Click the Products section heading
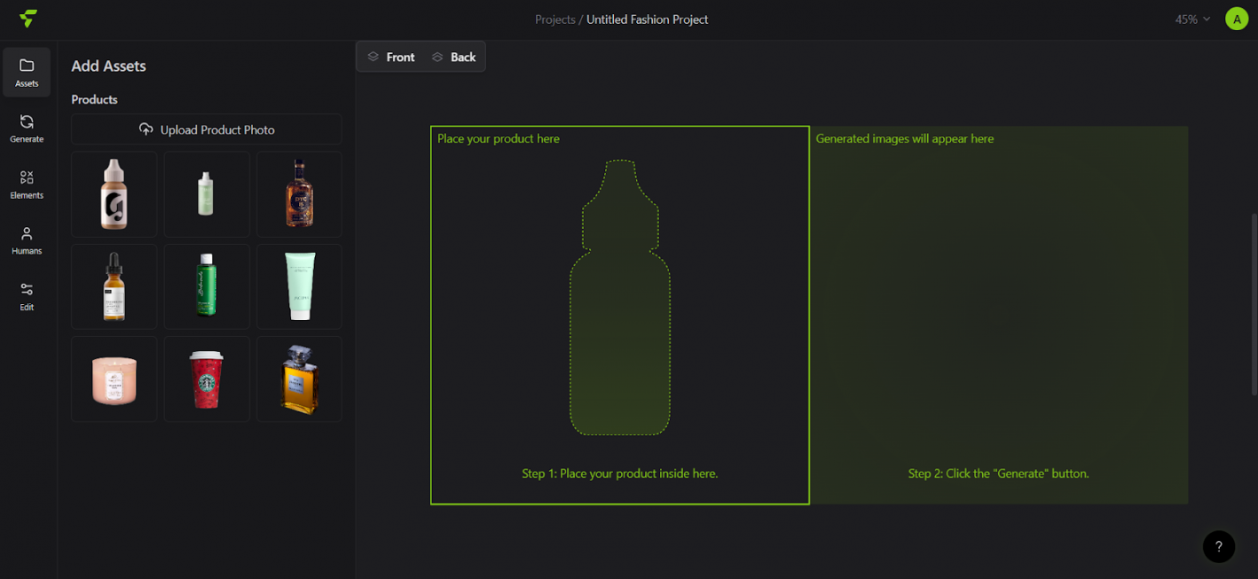This screenshot has width=1258, height=579. (x=95, y=99)
